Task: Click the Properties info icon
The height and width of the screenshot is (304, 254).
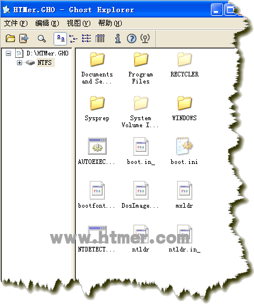Action: [x=118, y=39]
